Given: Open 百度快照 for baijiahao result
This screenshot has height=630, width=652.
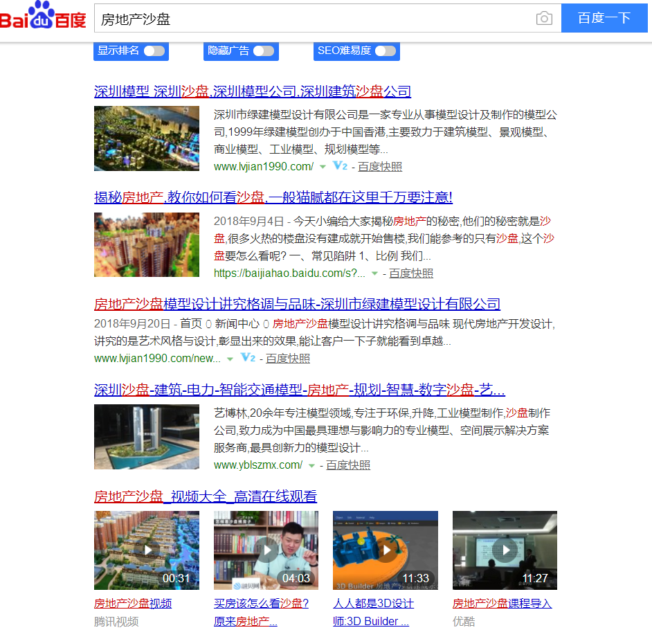Looking at the screenshot, I should coord(411,273).
